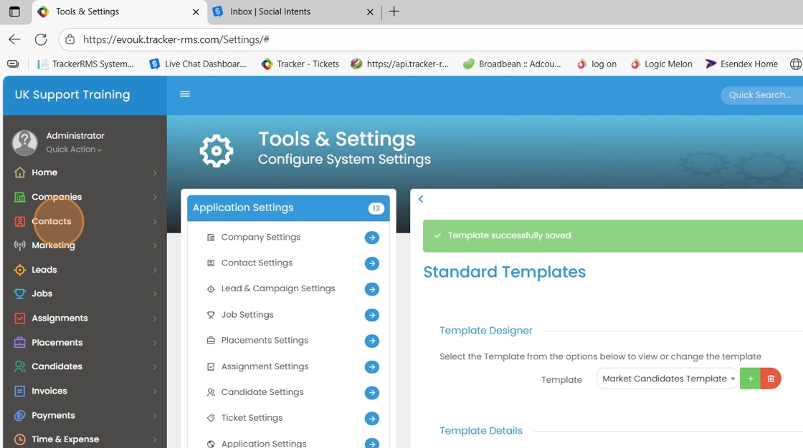Go back with panel left chevron
Image resolution: width=803 pixels, height=448 pixels.
[x=421, y=199]
